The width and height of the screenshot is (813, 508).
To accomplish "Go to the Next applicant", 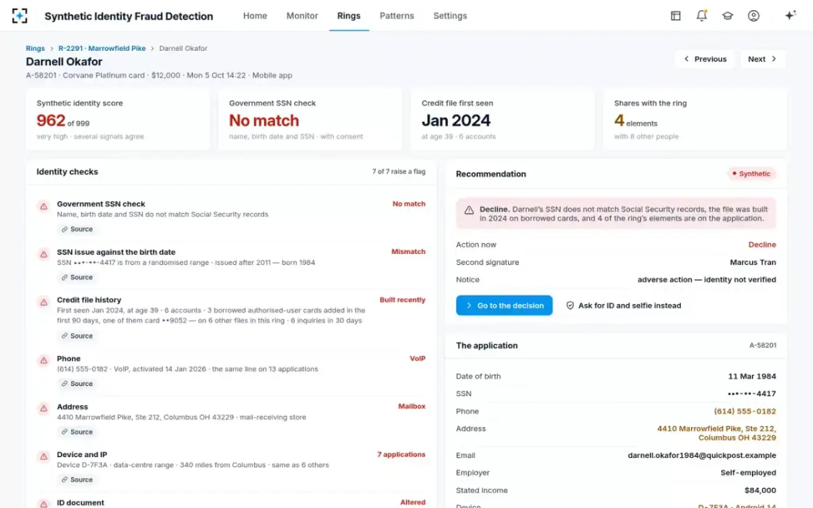I will coord(763,59).
